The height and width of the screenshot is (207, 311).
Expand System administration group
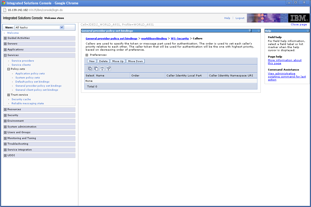[5, 127]
